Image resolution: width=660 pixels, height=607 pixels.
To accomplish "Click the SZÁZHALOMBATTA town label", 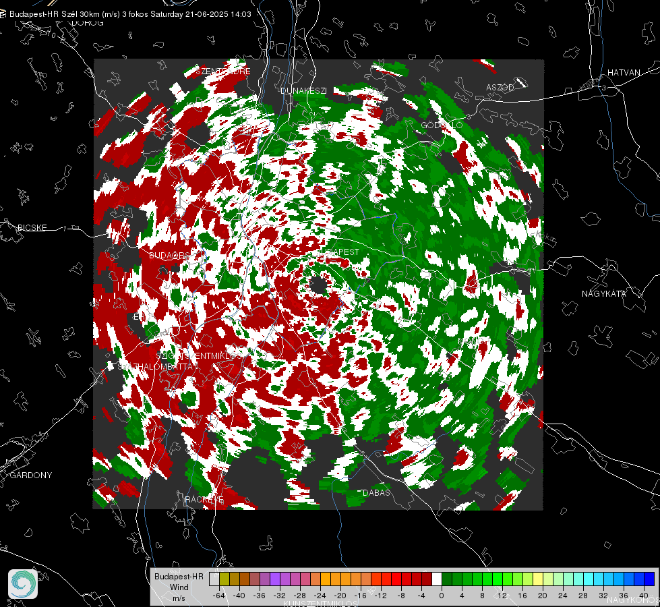I will [x=155, y=366].
